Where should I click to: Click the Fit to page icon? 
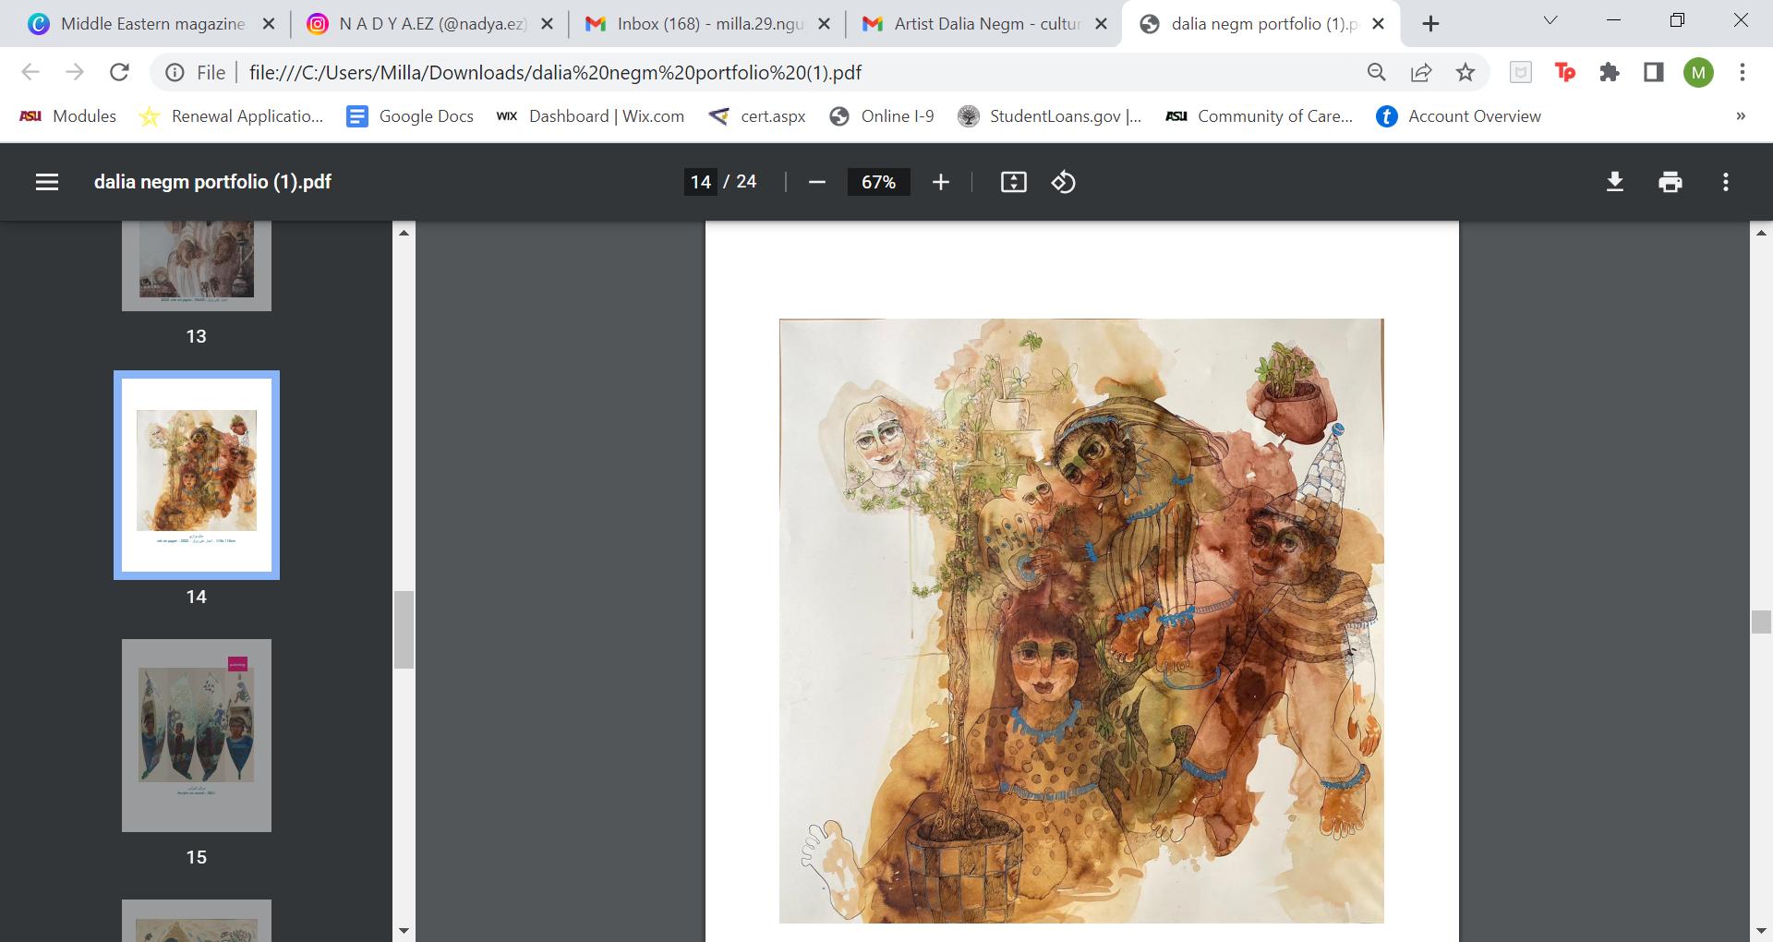(x=1013, y=182)
